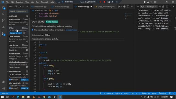Click Update to 1.10.7 button

click(16, 33)
